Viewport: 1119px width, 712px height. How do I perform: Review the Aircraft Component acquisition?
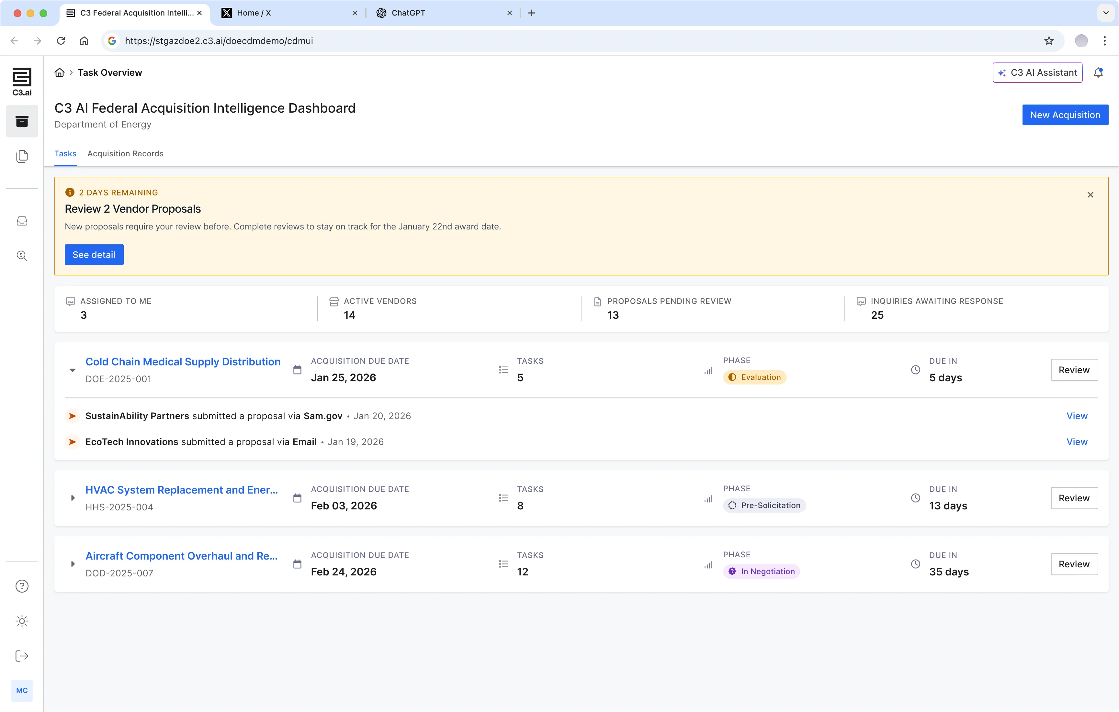1074,564
